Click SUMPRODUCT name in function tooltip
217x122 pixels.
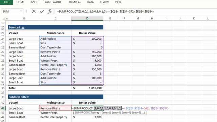tap(83, 113)
